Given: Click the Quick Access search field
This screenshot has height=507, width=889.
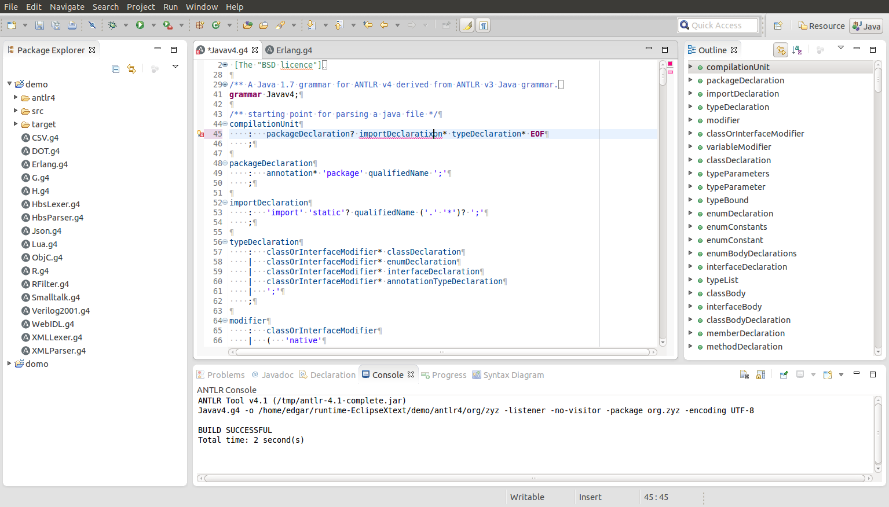Looking at the screenshot, I should pos(718,25).
